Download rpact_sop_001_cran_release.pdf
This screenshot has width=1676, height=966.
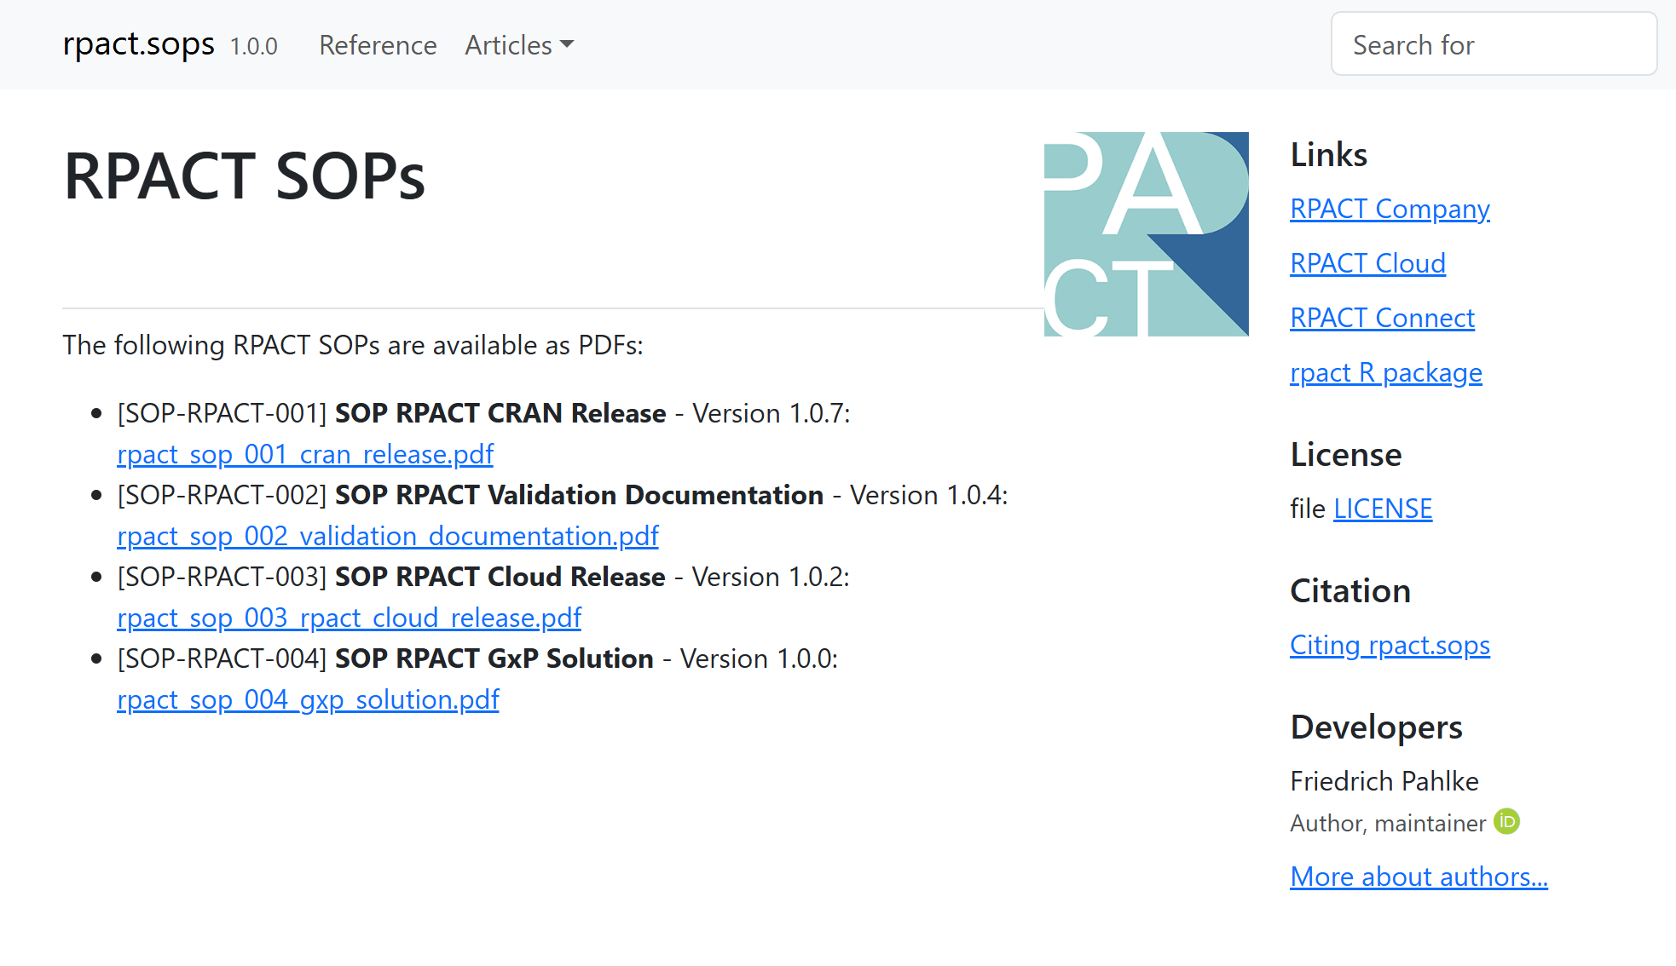[x=305, y=454]
